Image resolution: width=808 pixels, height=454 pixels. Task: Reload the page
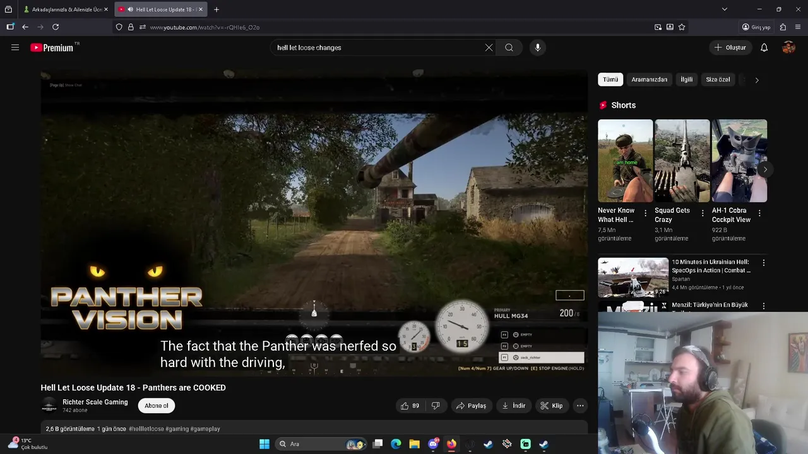(x=56, y=27)
